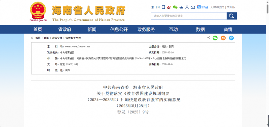269x127 pixels.
Task: Go to 省委有关文件 in the breadcrumb
Action: pyautogui.click(x=73, y=38)
